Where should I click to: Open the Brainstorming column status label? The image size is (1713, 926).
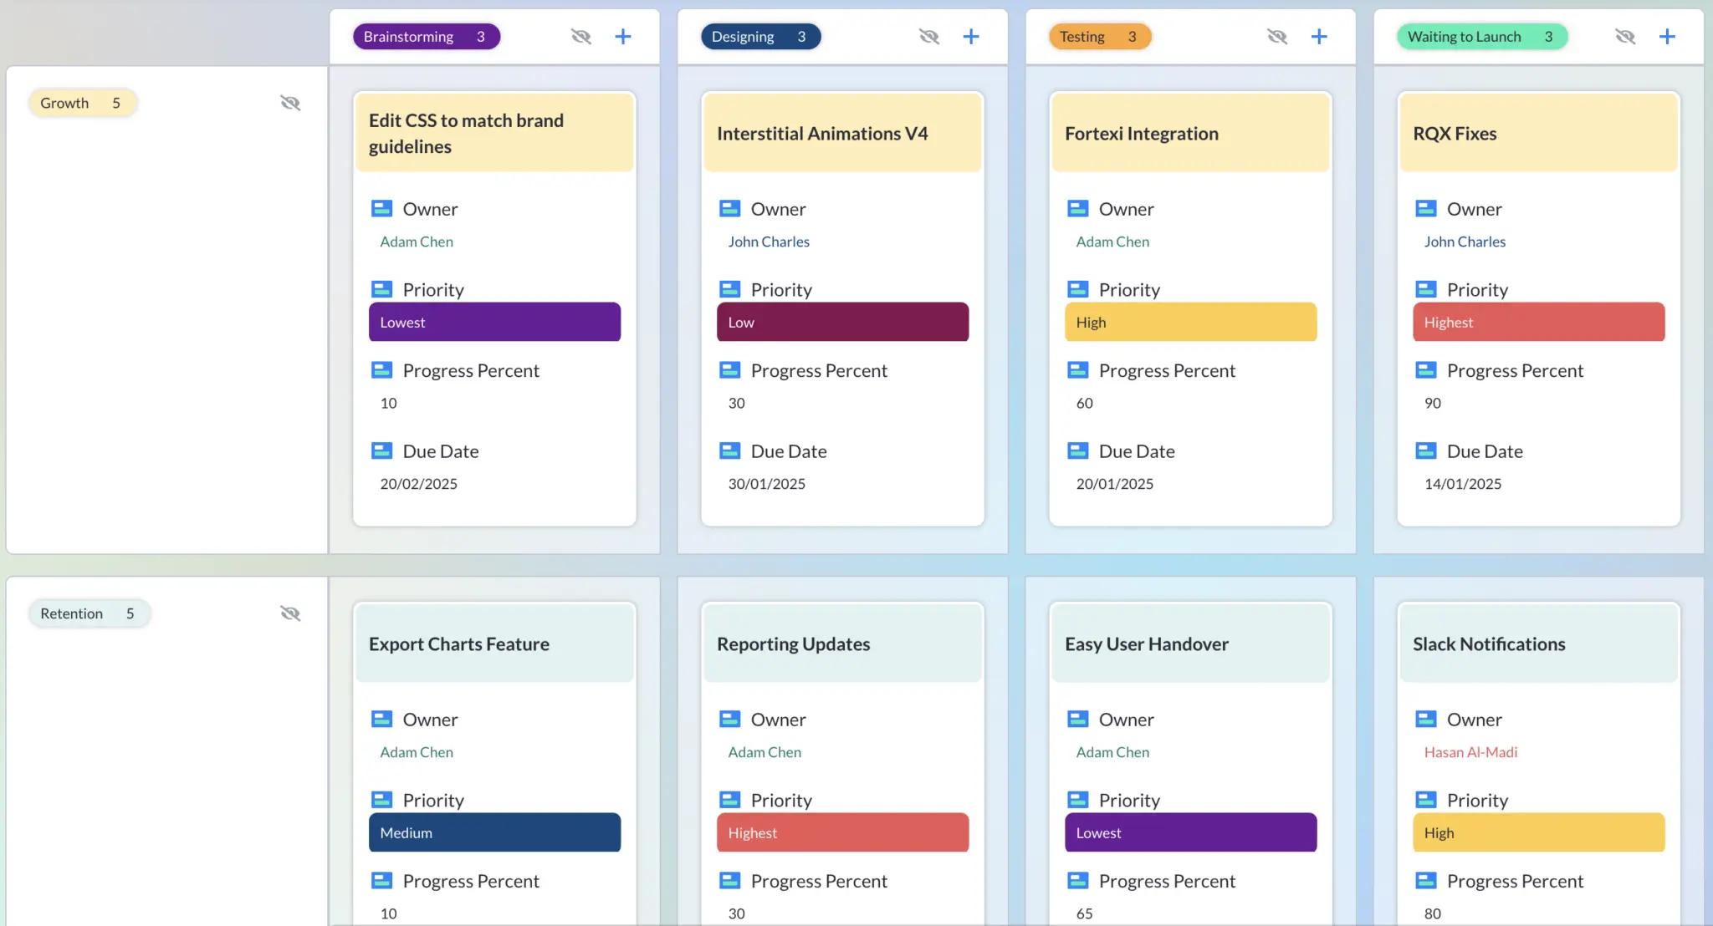click(423, 35)
